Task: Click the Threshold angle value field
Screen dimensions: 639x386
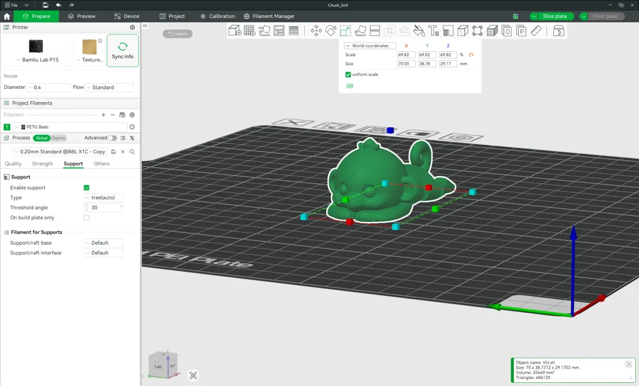Action: pyautogui.click(x=104, y=208)
